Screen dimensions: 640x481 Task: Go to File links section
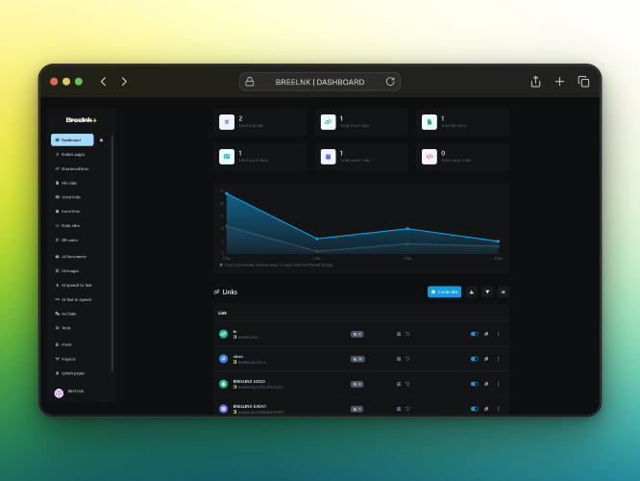[66, 183]
